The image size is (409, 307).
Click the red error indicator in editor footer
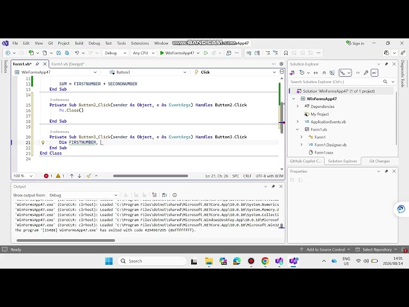(x=48, y=176)
